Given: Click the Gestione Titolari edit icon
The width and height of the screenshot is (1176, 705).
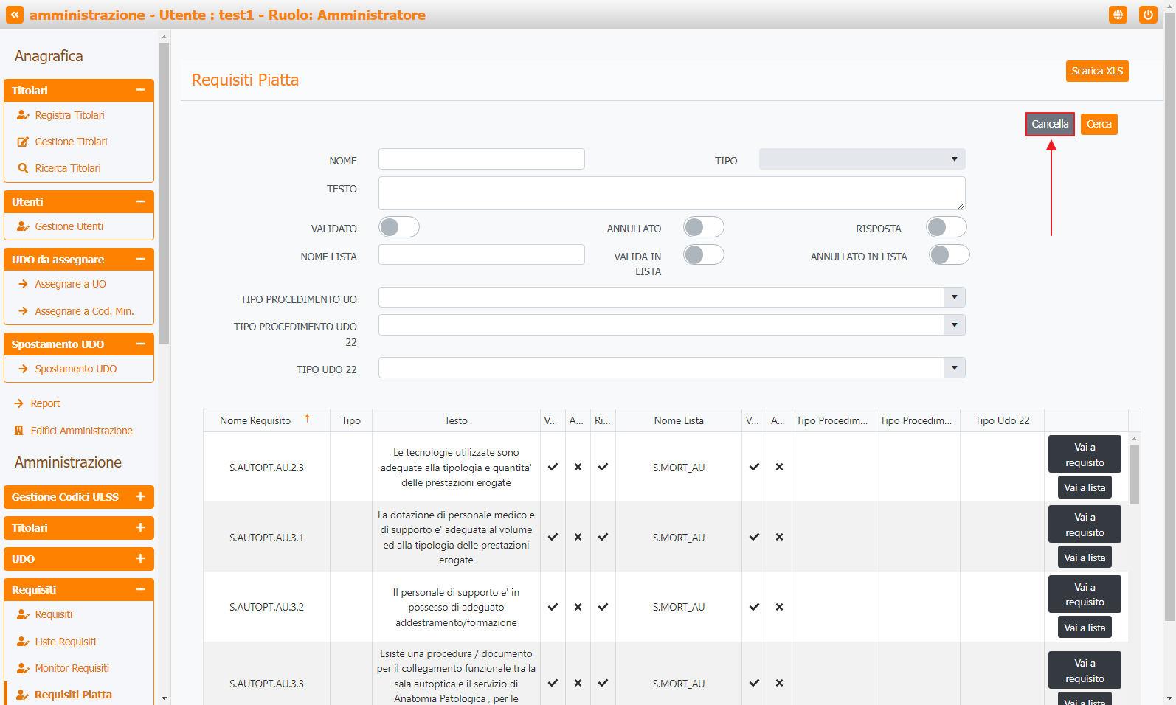Looking at the screenshot, I should [23, 142].
